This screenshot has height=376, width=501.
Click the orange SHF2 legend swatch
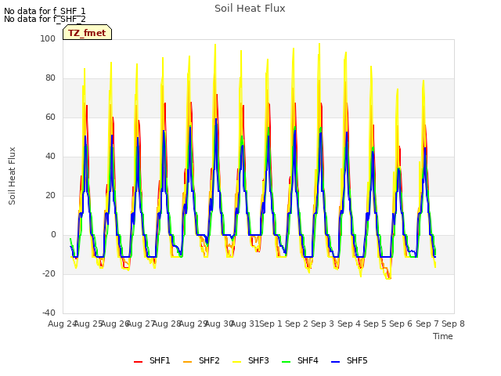(x=188, y=362)
